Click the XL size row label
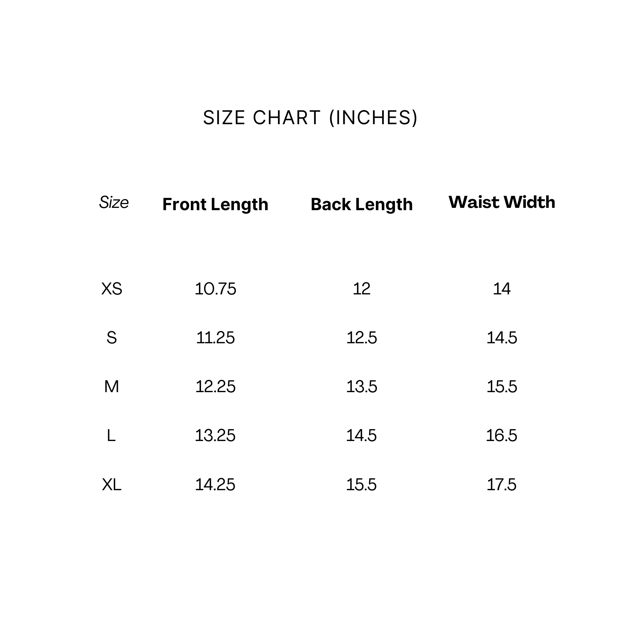 coord(112,485)
